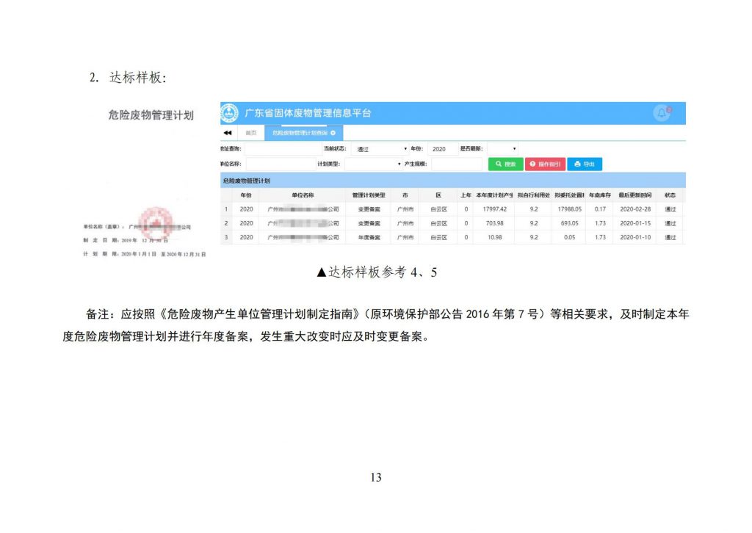Viewport: 752px width, 533px height.
Task: Click the value 17997.42 in row 1
Action: pos(494,209)
